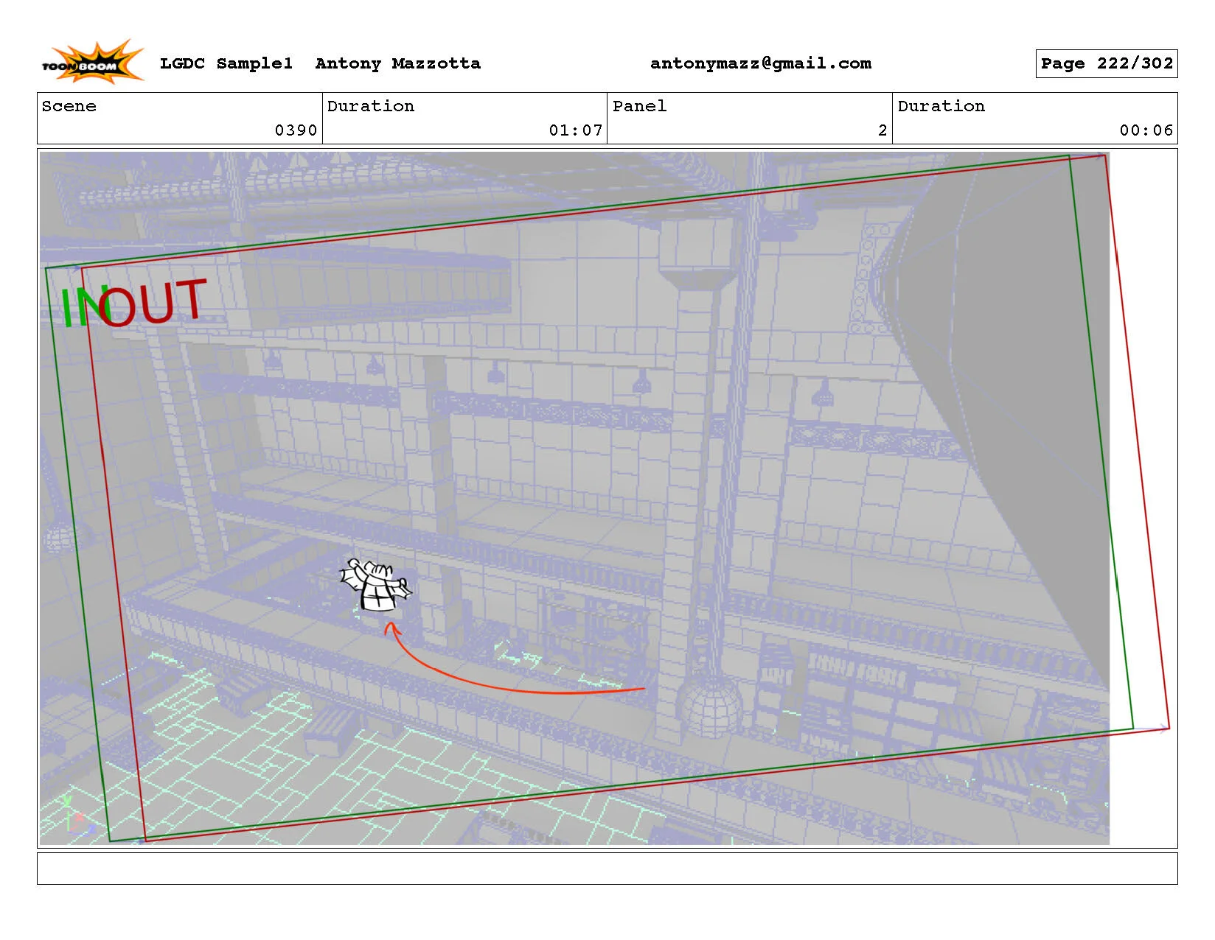
Task: Click the empty caption field below the panel
Action: 607,869
